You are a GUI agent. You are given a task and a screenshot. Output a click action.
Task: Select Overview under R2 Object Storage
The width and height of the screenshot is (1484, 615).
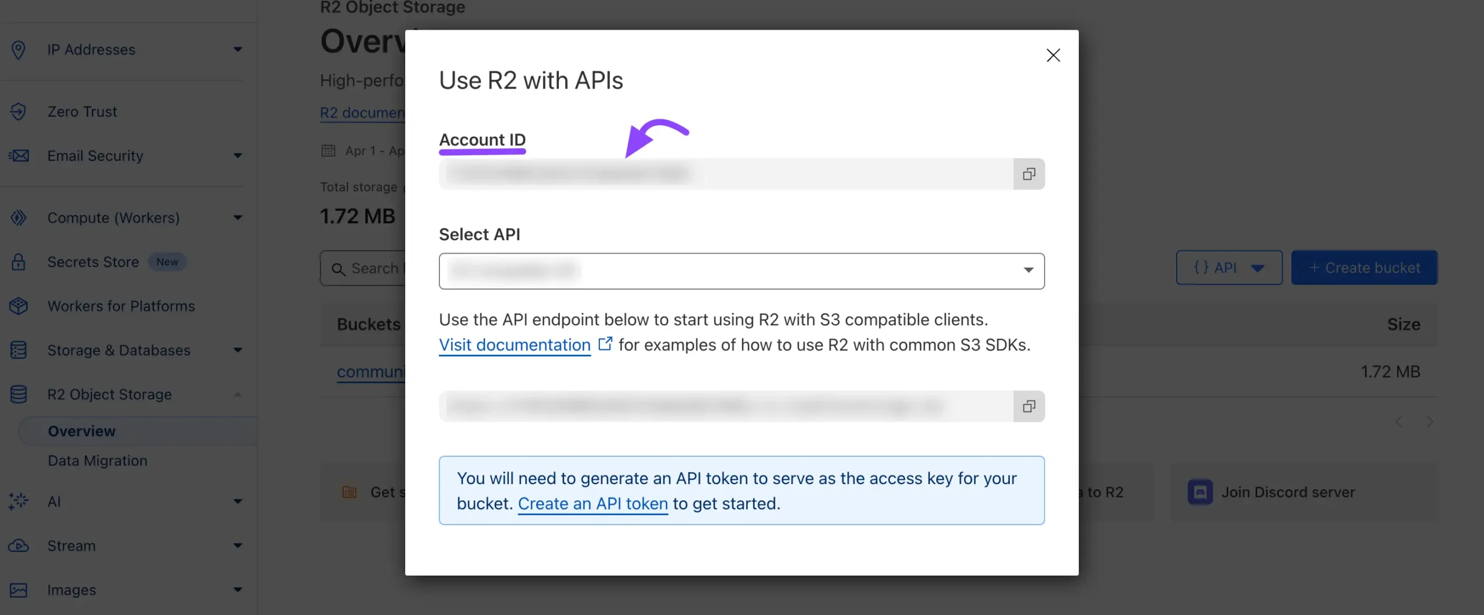[82, 431]
